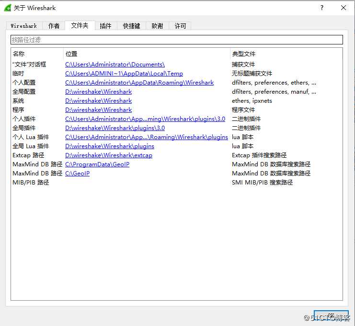Select the 文件夹 tab
355x326 pixels.
click(x=80, y=25)
